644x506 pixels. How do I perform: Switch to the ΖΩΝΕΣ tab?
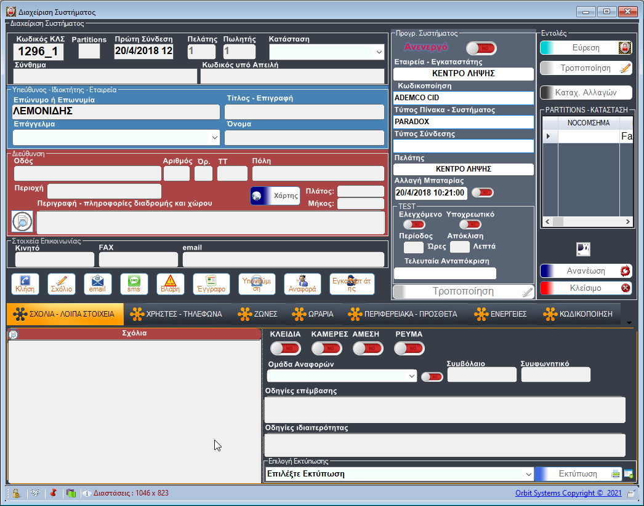pos(258,314)
